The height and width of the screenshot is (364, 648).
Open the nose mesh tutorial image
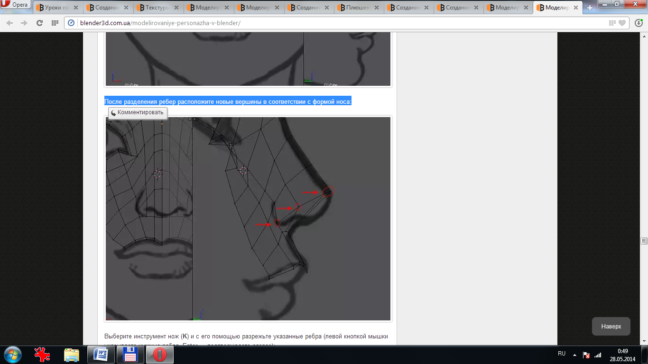(x=248, y=219)
